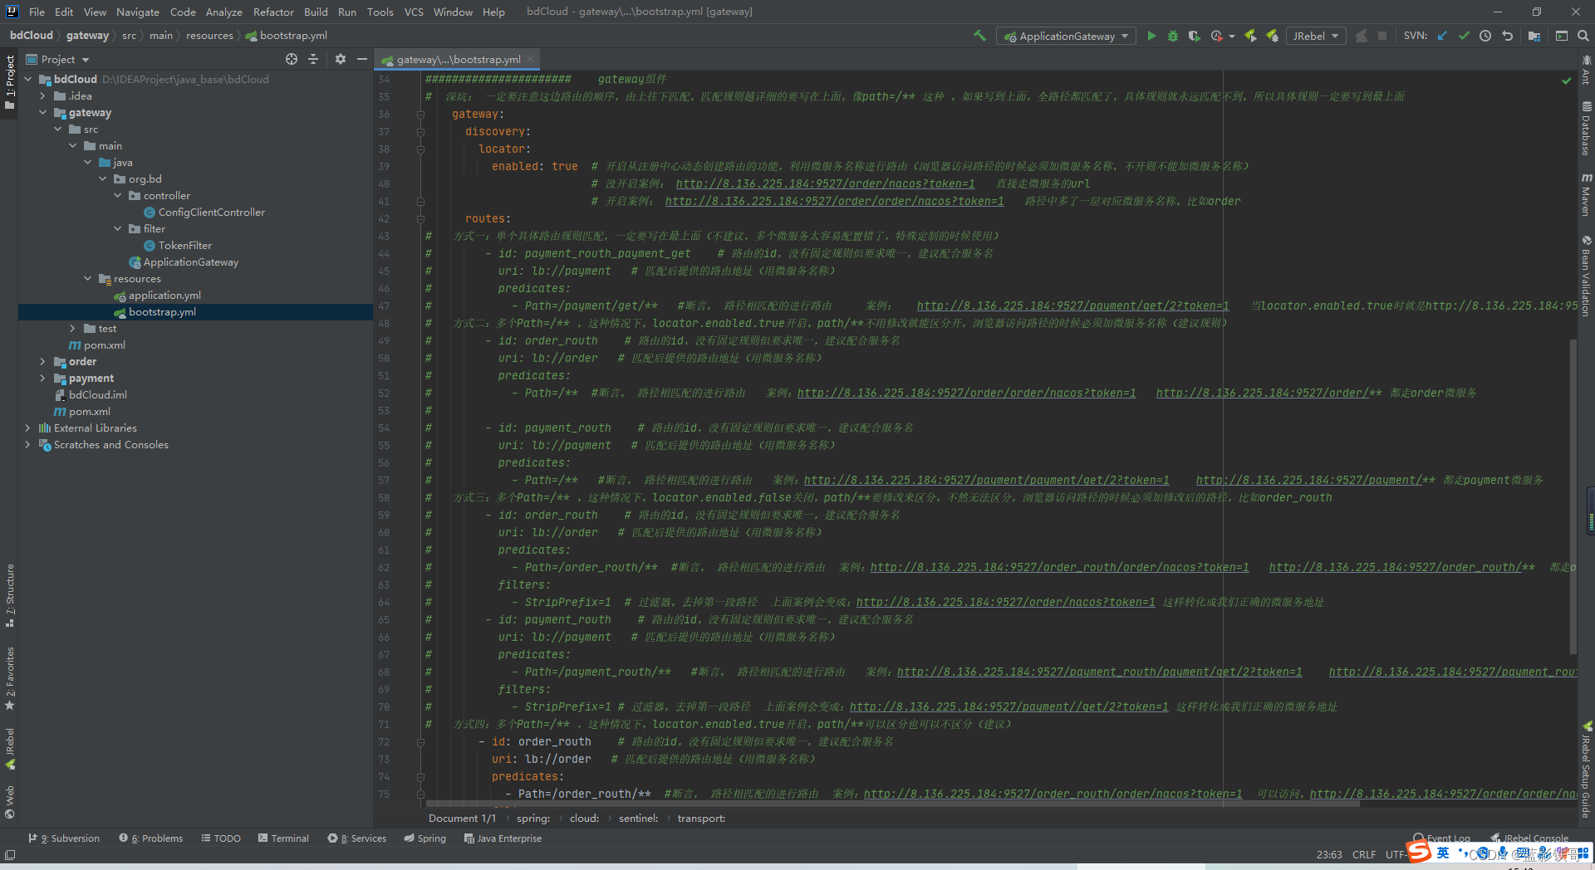This screenshot has height=870, width=1595.
Task: Toggle the 1: Project side panel
Action: 9,83
